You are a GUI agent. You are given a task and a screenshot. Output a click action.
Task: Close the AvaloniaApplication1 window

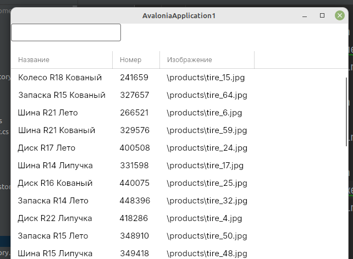[x=340, y=16]
